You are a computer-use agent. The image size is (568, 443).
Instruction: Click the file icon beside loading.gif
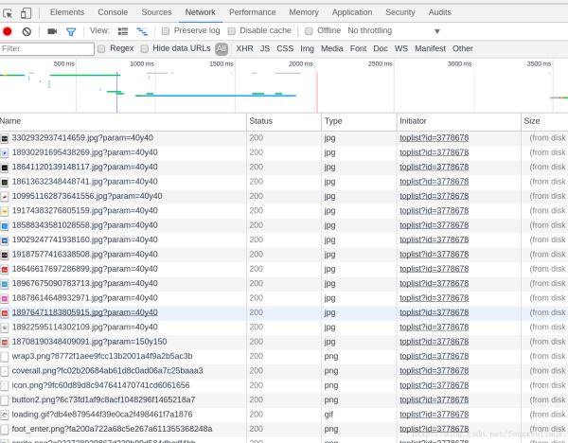click(5, 415)
